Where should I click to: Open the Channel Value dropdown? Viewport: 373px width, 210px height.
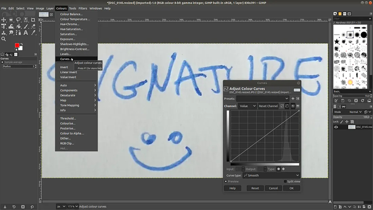[247, 106]
